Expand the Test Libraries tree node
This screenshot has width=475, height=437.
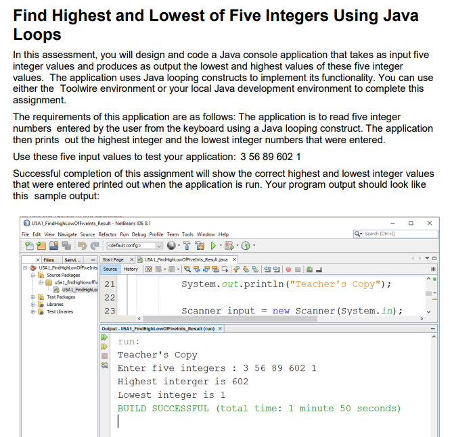33,311
